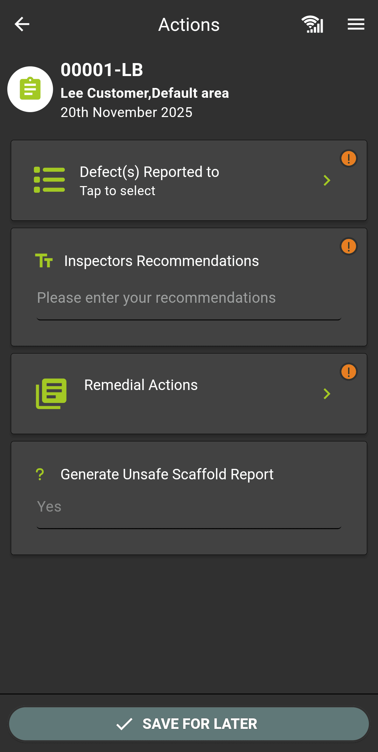Tap the green question mark icon
The image size is (378, 752).
click(40, 474)
